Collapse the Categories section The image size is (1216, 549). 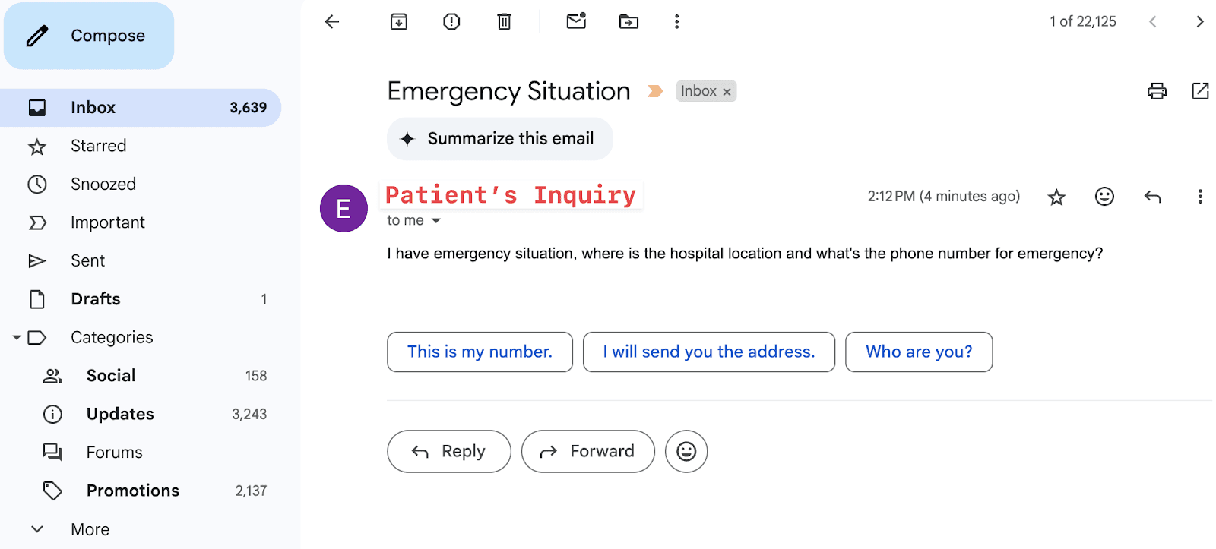[x=17, y=337]
